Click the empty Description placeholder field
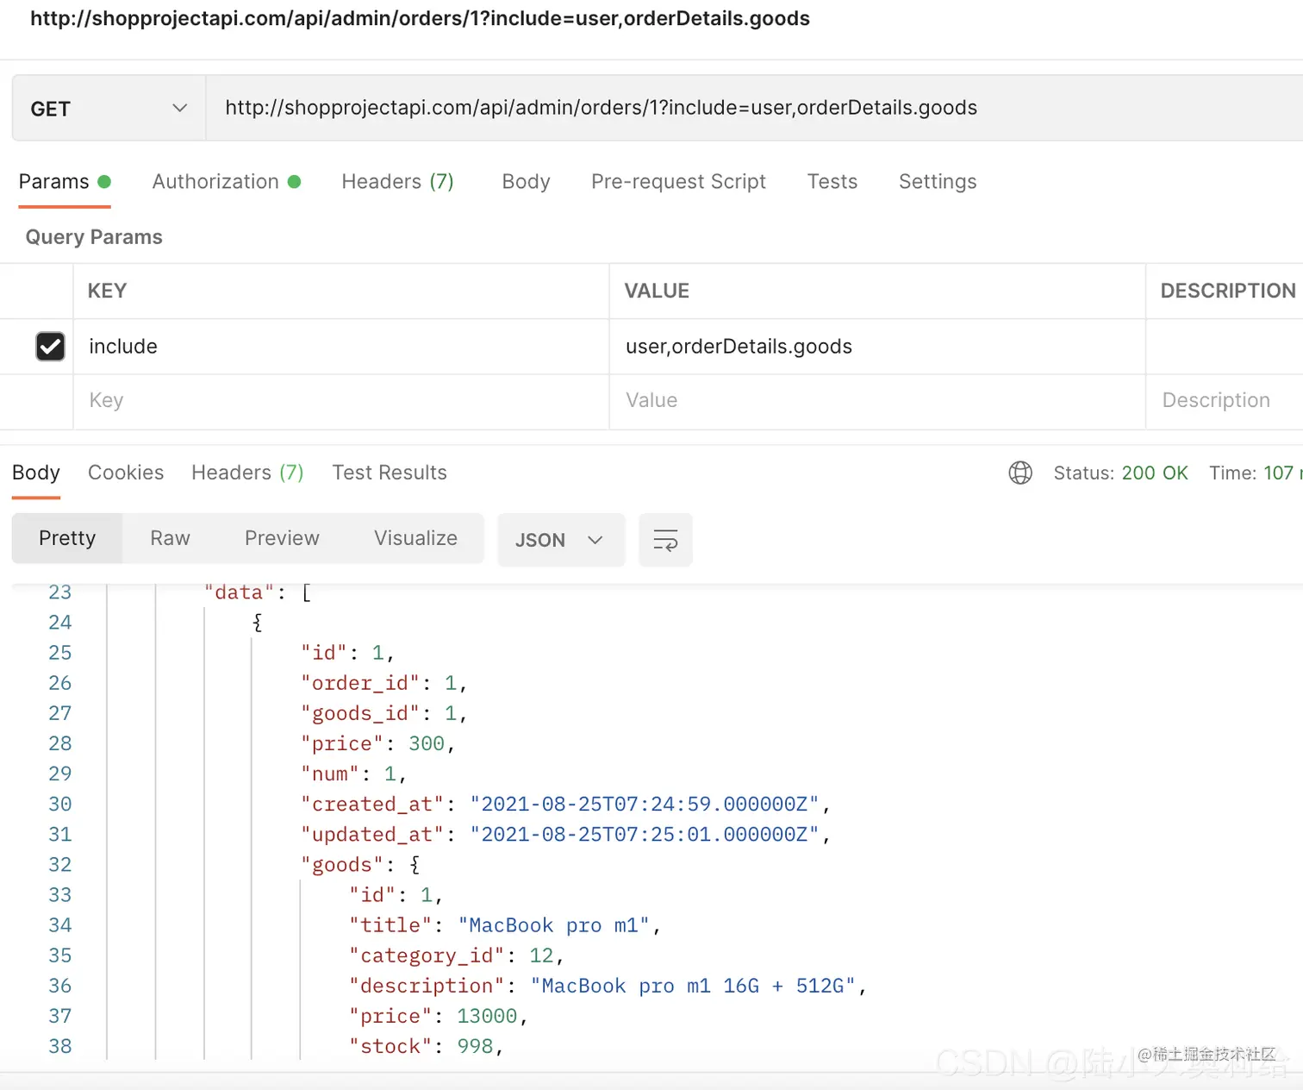 pos(1225,401)
